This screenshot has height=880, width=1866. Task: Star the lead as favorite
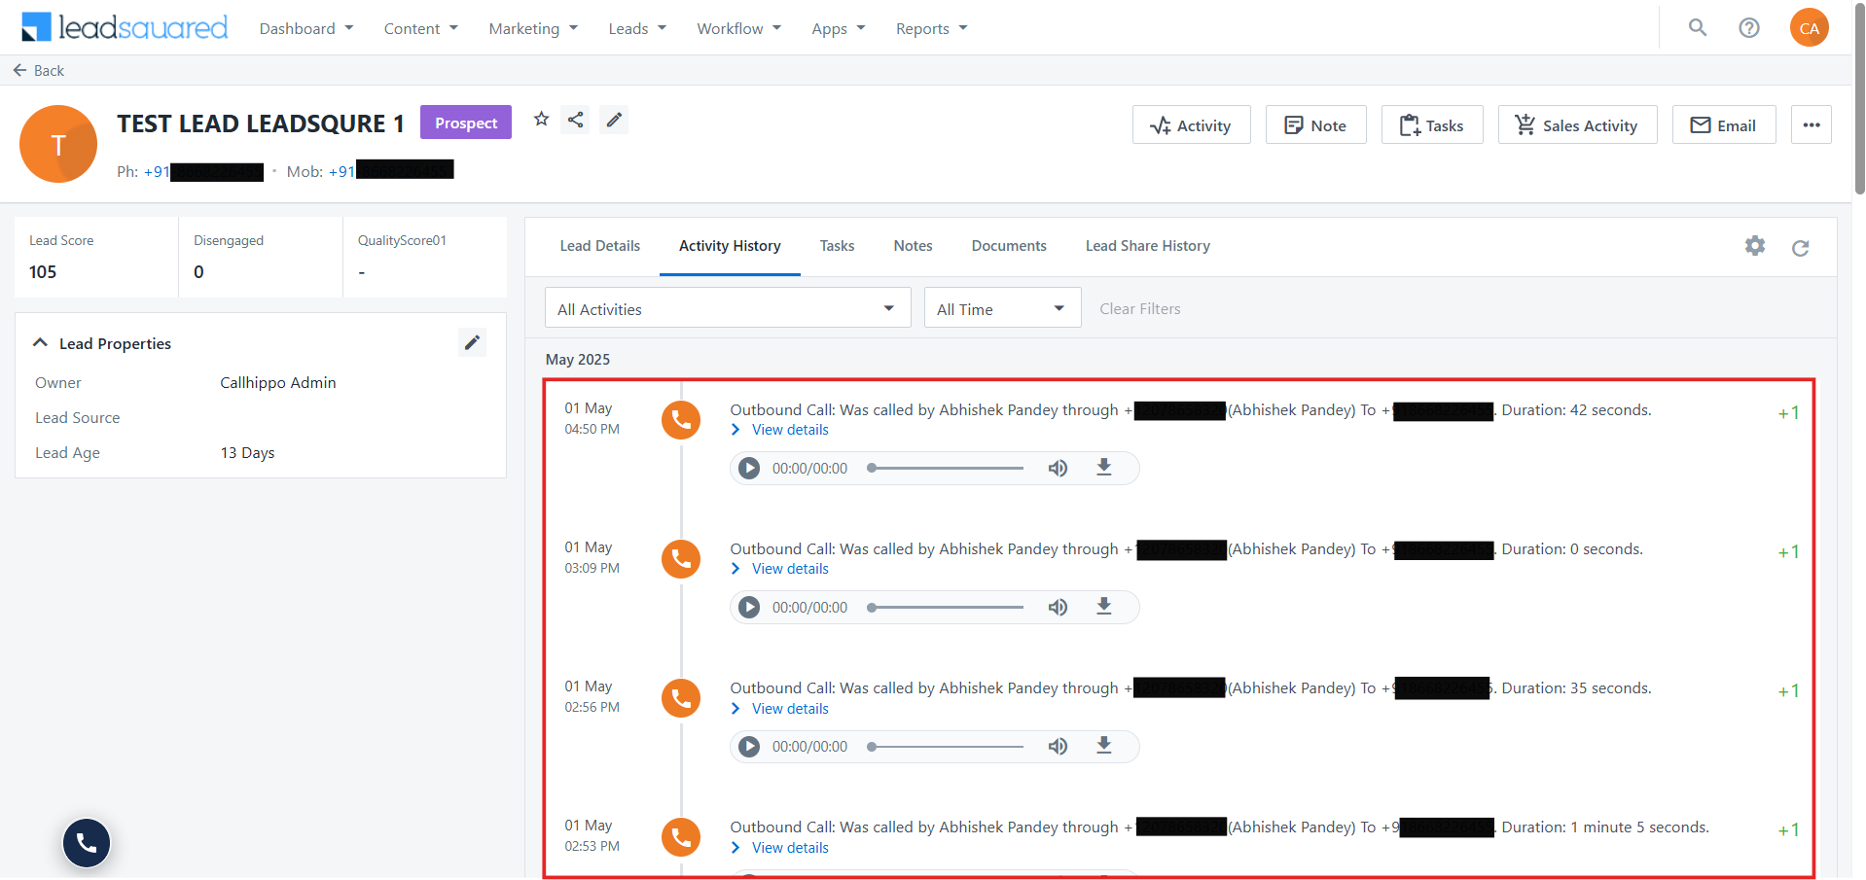coord(542,119)
